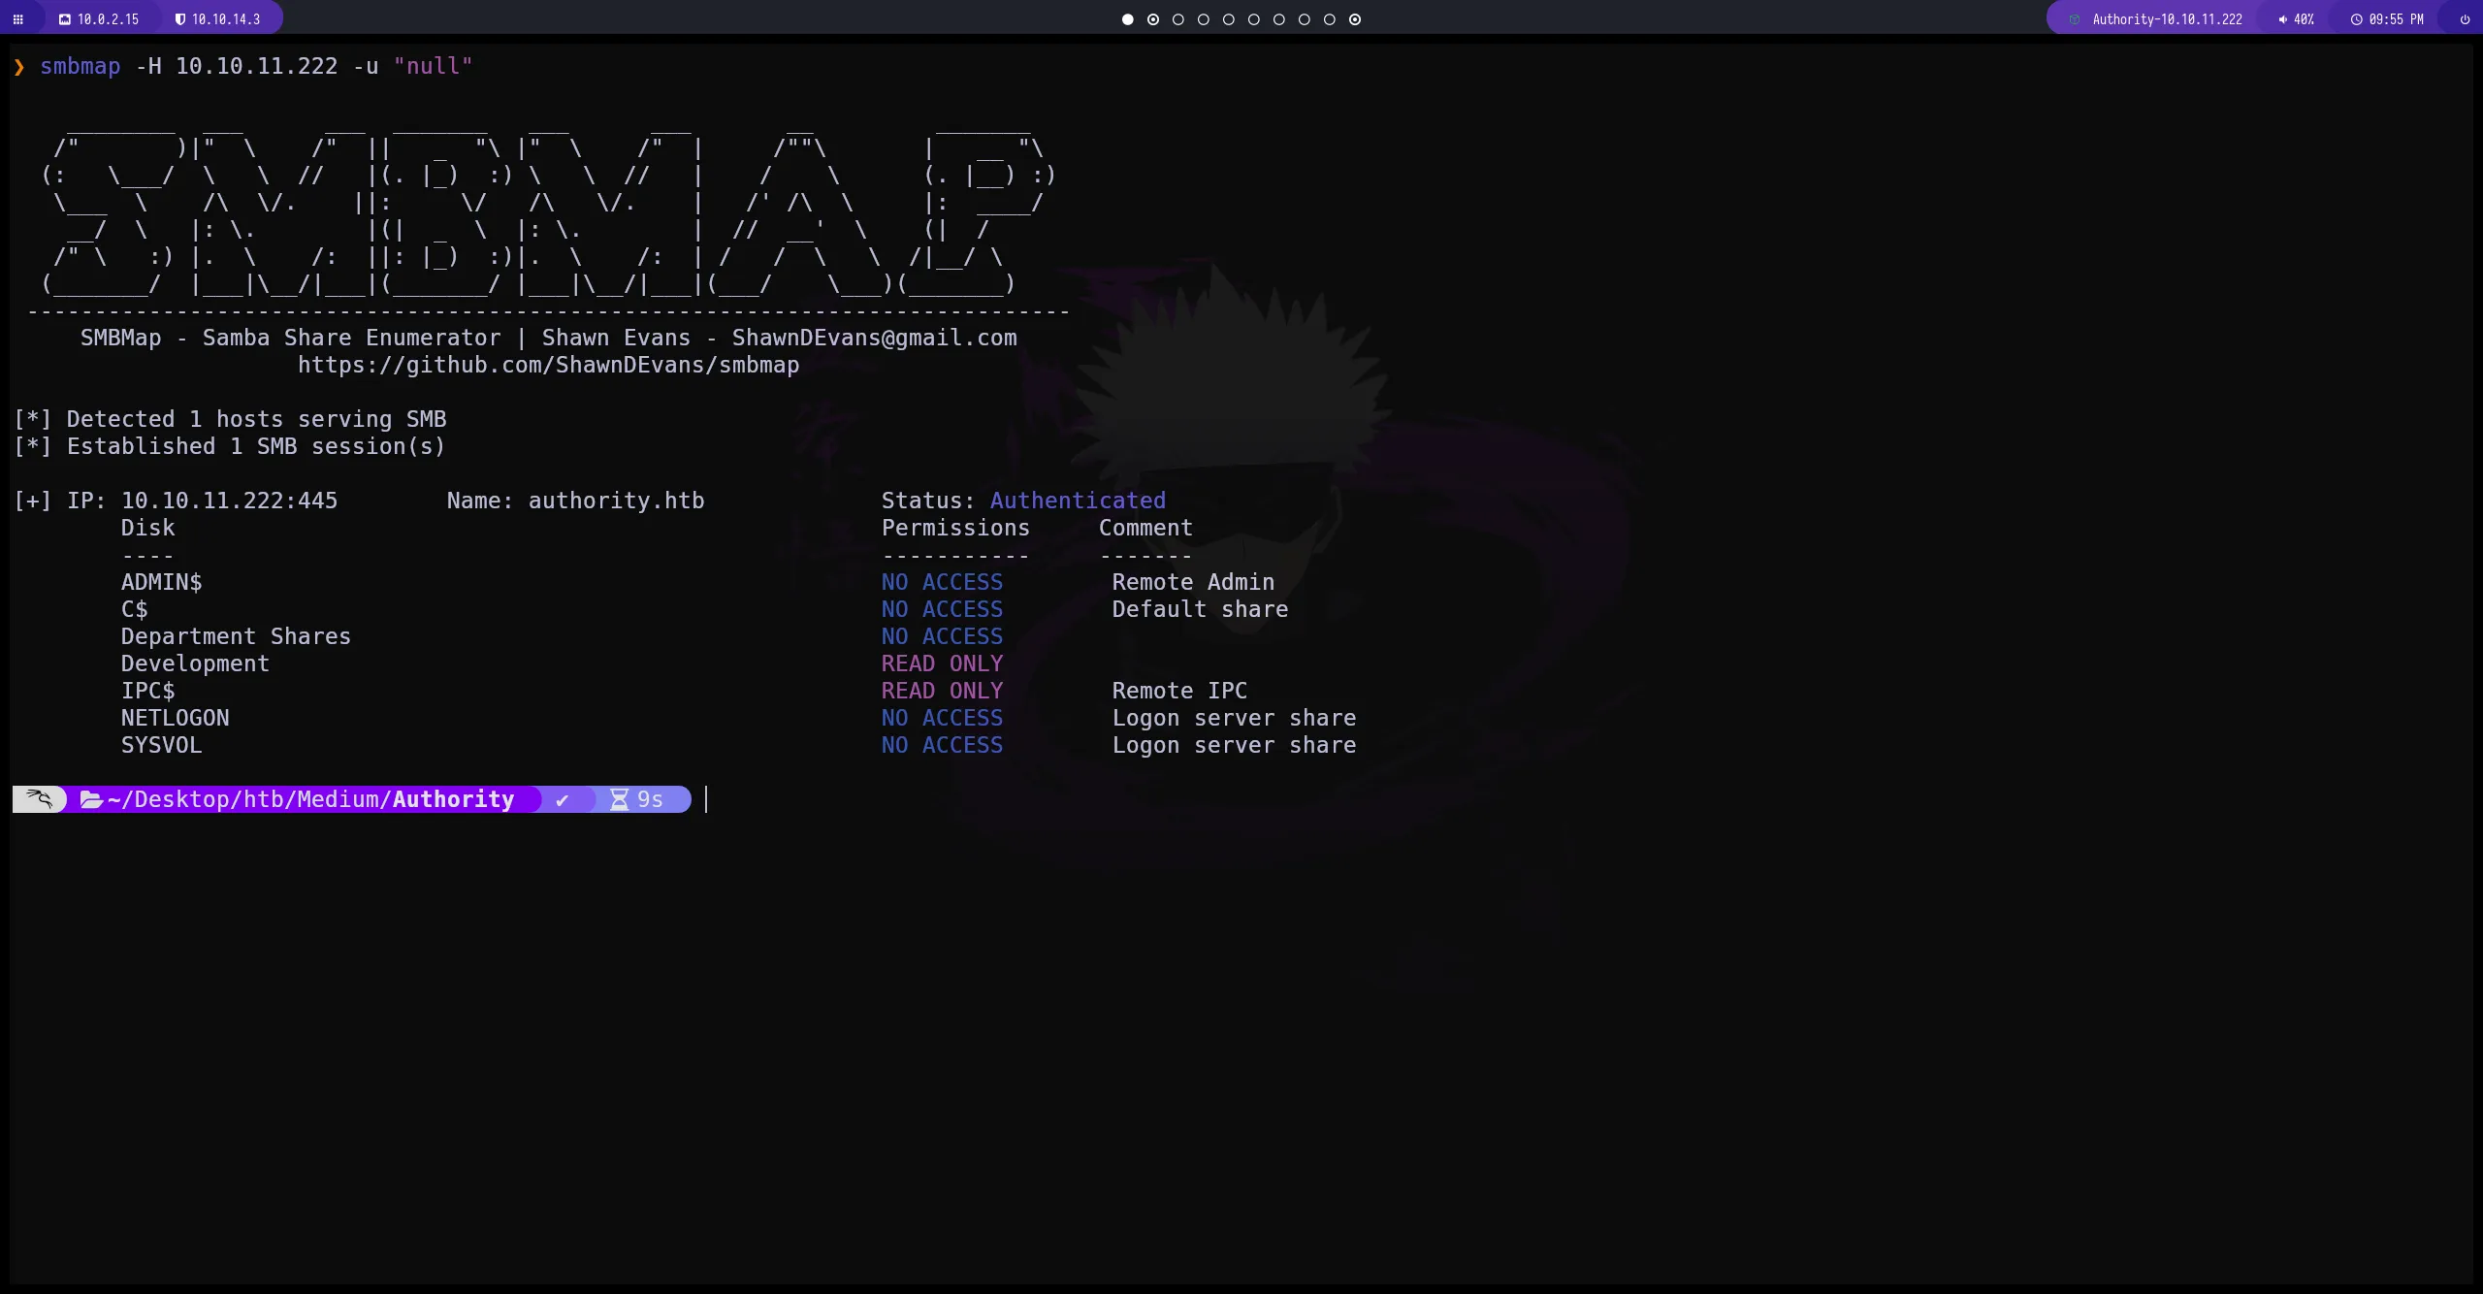
Task: Click the clock 09:55 PM icon
Action: pyautogui.click(x=2356, y=19)
